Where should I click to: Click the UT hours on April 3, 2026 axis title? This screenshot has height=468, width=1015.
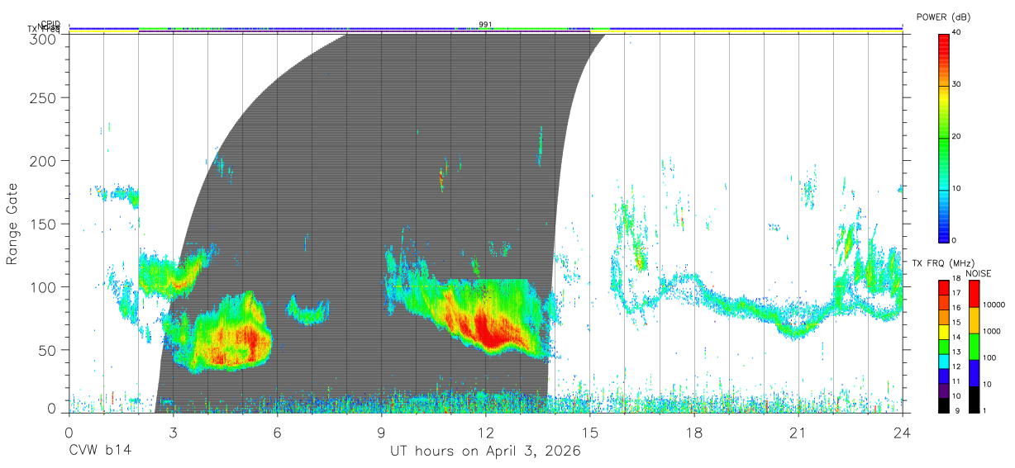(x=485, y=451)
